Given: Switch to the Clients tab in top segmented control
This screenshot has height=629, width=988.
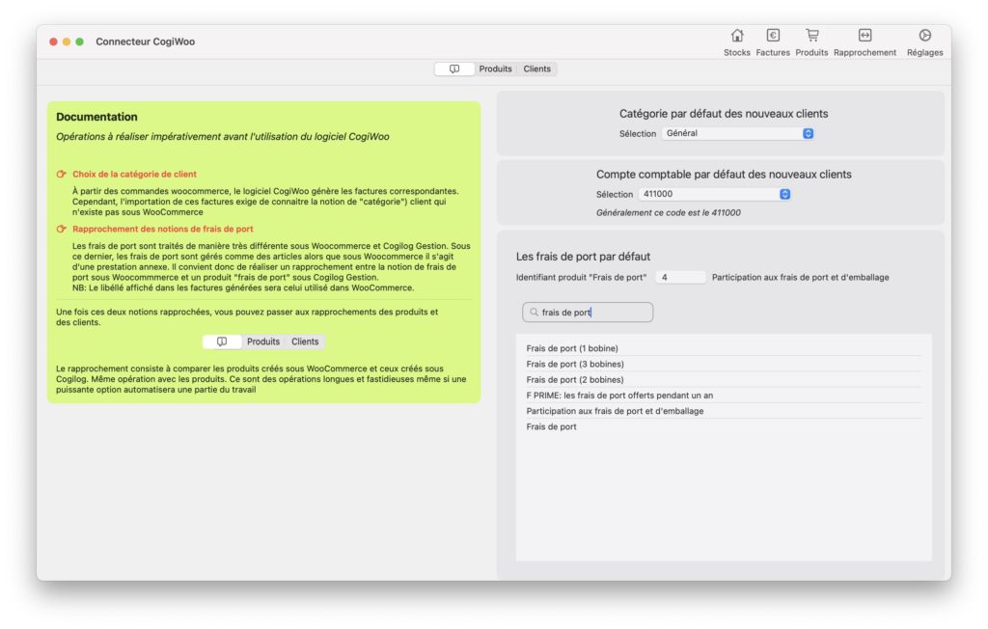Looking at the screenshot, I should (x=536, y=68).
